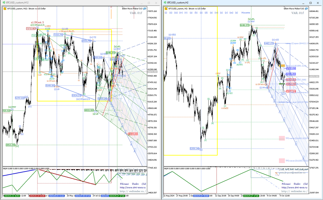Select wave label (e) in H2 label row
This screenshot has width=323, height=200.
pyautogui.click(x=211, y=12)
